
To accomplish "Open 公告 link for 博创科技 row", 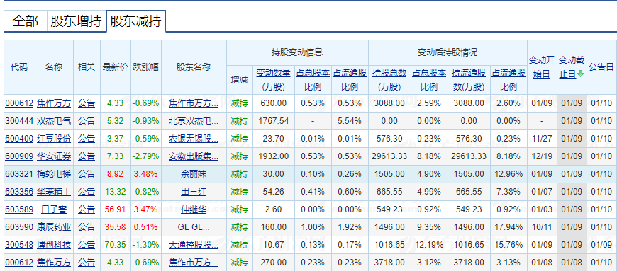I will point(87,245).
